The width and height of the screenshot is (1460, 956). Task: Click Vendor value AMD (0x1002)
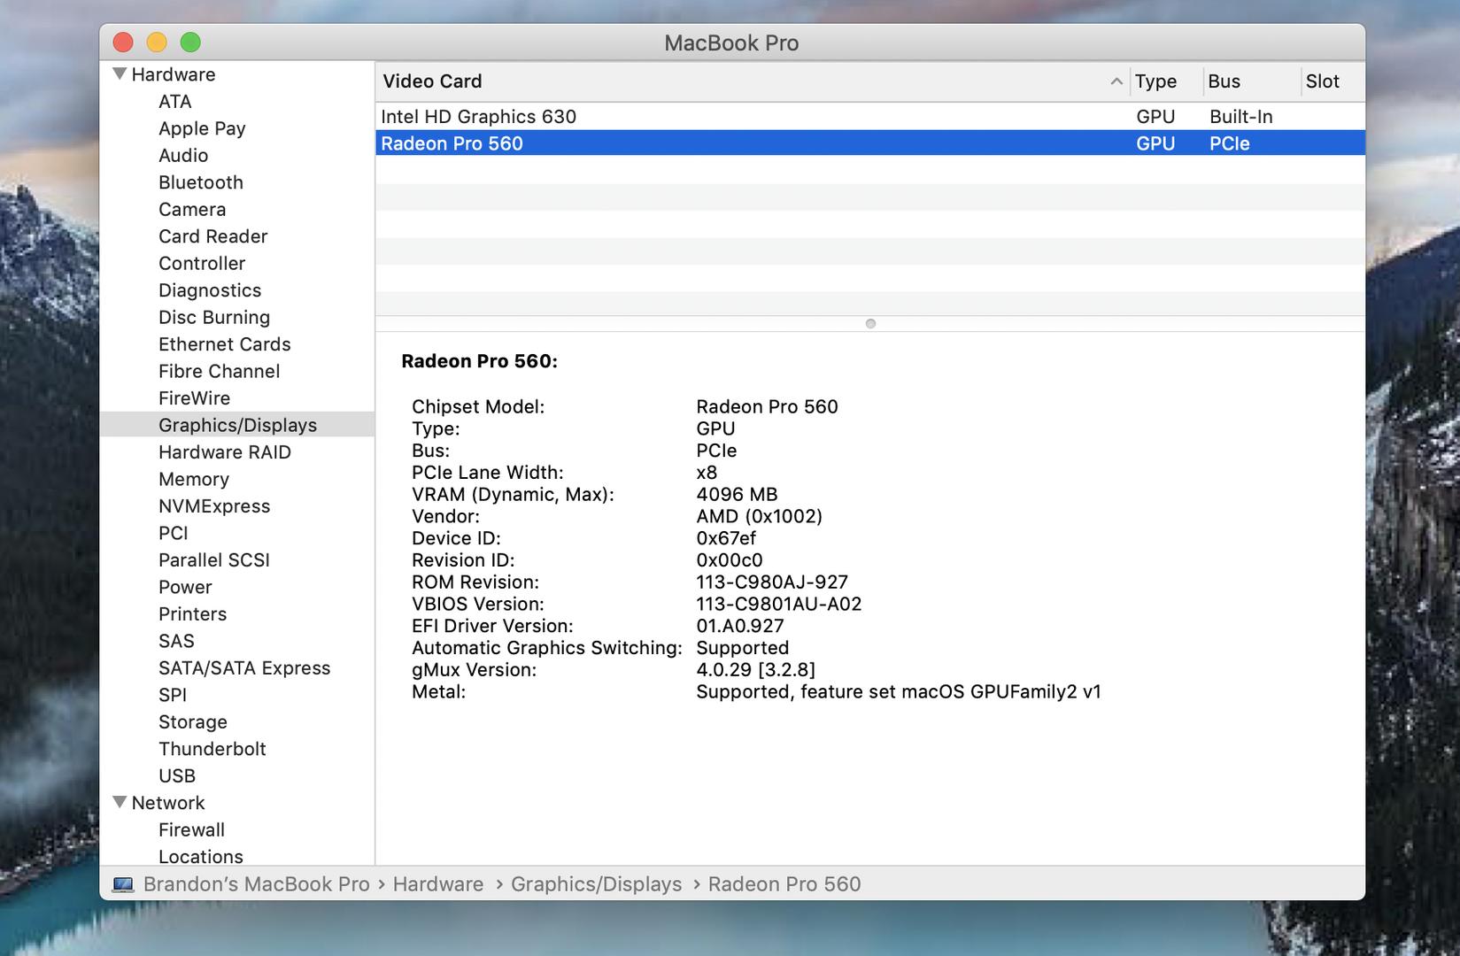[x=759, y=517]
